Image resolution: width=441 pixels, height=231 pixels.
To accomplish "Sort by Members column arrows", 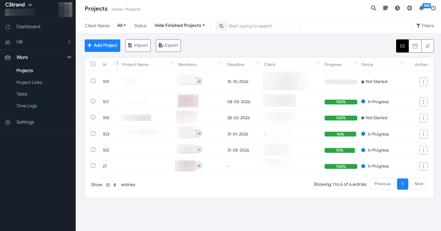I will pos(221,63).
